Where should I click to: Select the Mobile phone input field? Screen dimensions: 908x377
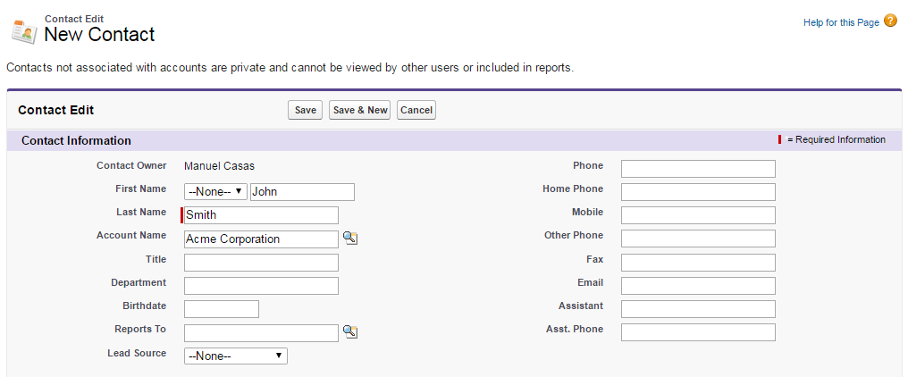pyautogui.click(x=698, y=215)
